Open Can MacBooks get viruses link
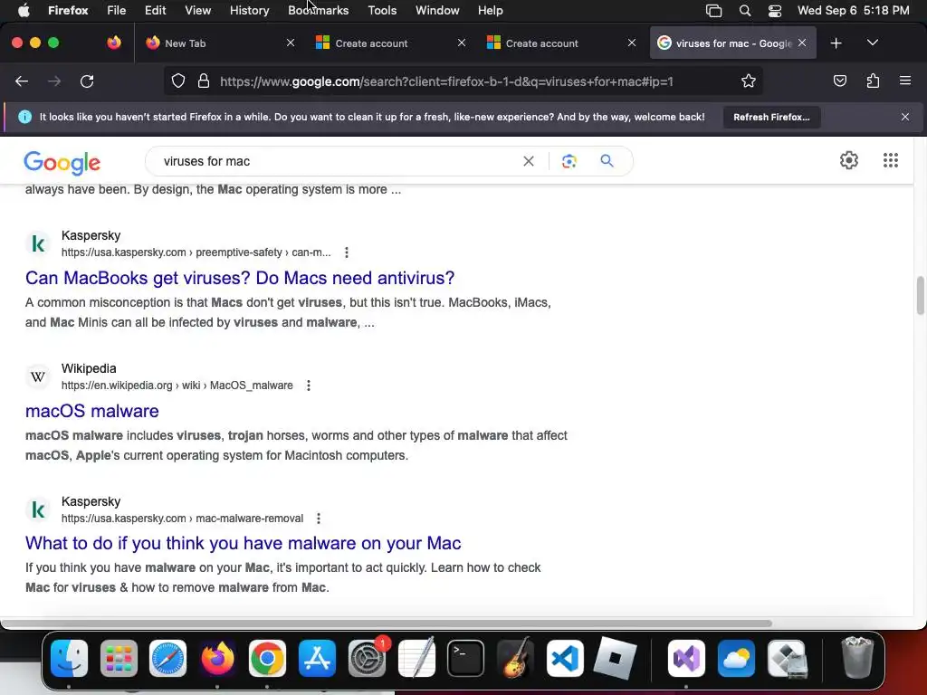927x695 pixels. (240, 278)
